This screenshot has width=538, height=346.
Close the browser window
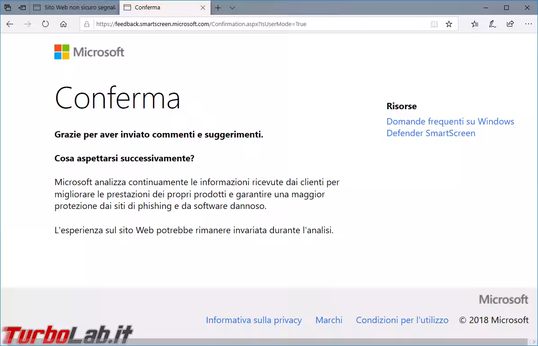click(x=527, y=8)
